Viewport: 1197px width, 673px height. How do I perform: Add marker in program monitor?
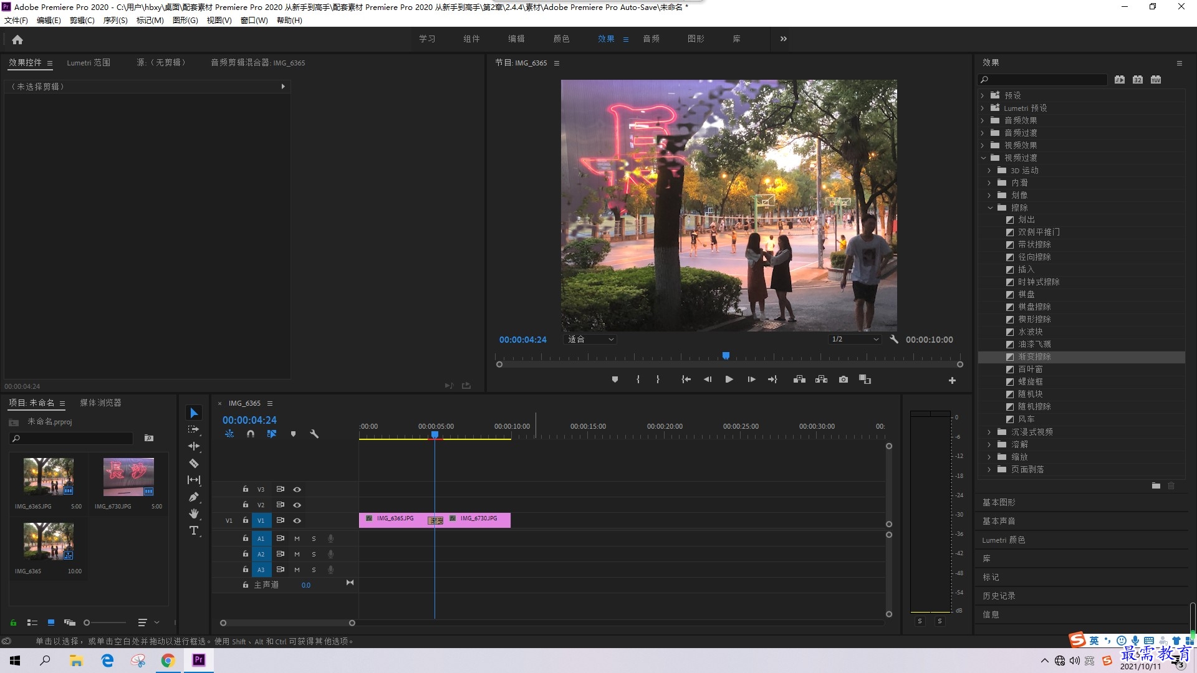click(x=615, y=379)
